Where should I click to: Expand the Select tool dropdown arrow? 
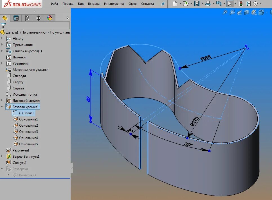pos(235,3)
